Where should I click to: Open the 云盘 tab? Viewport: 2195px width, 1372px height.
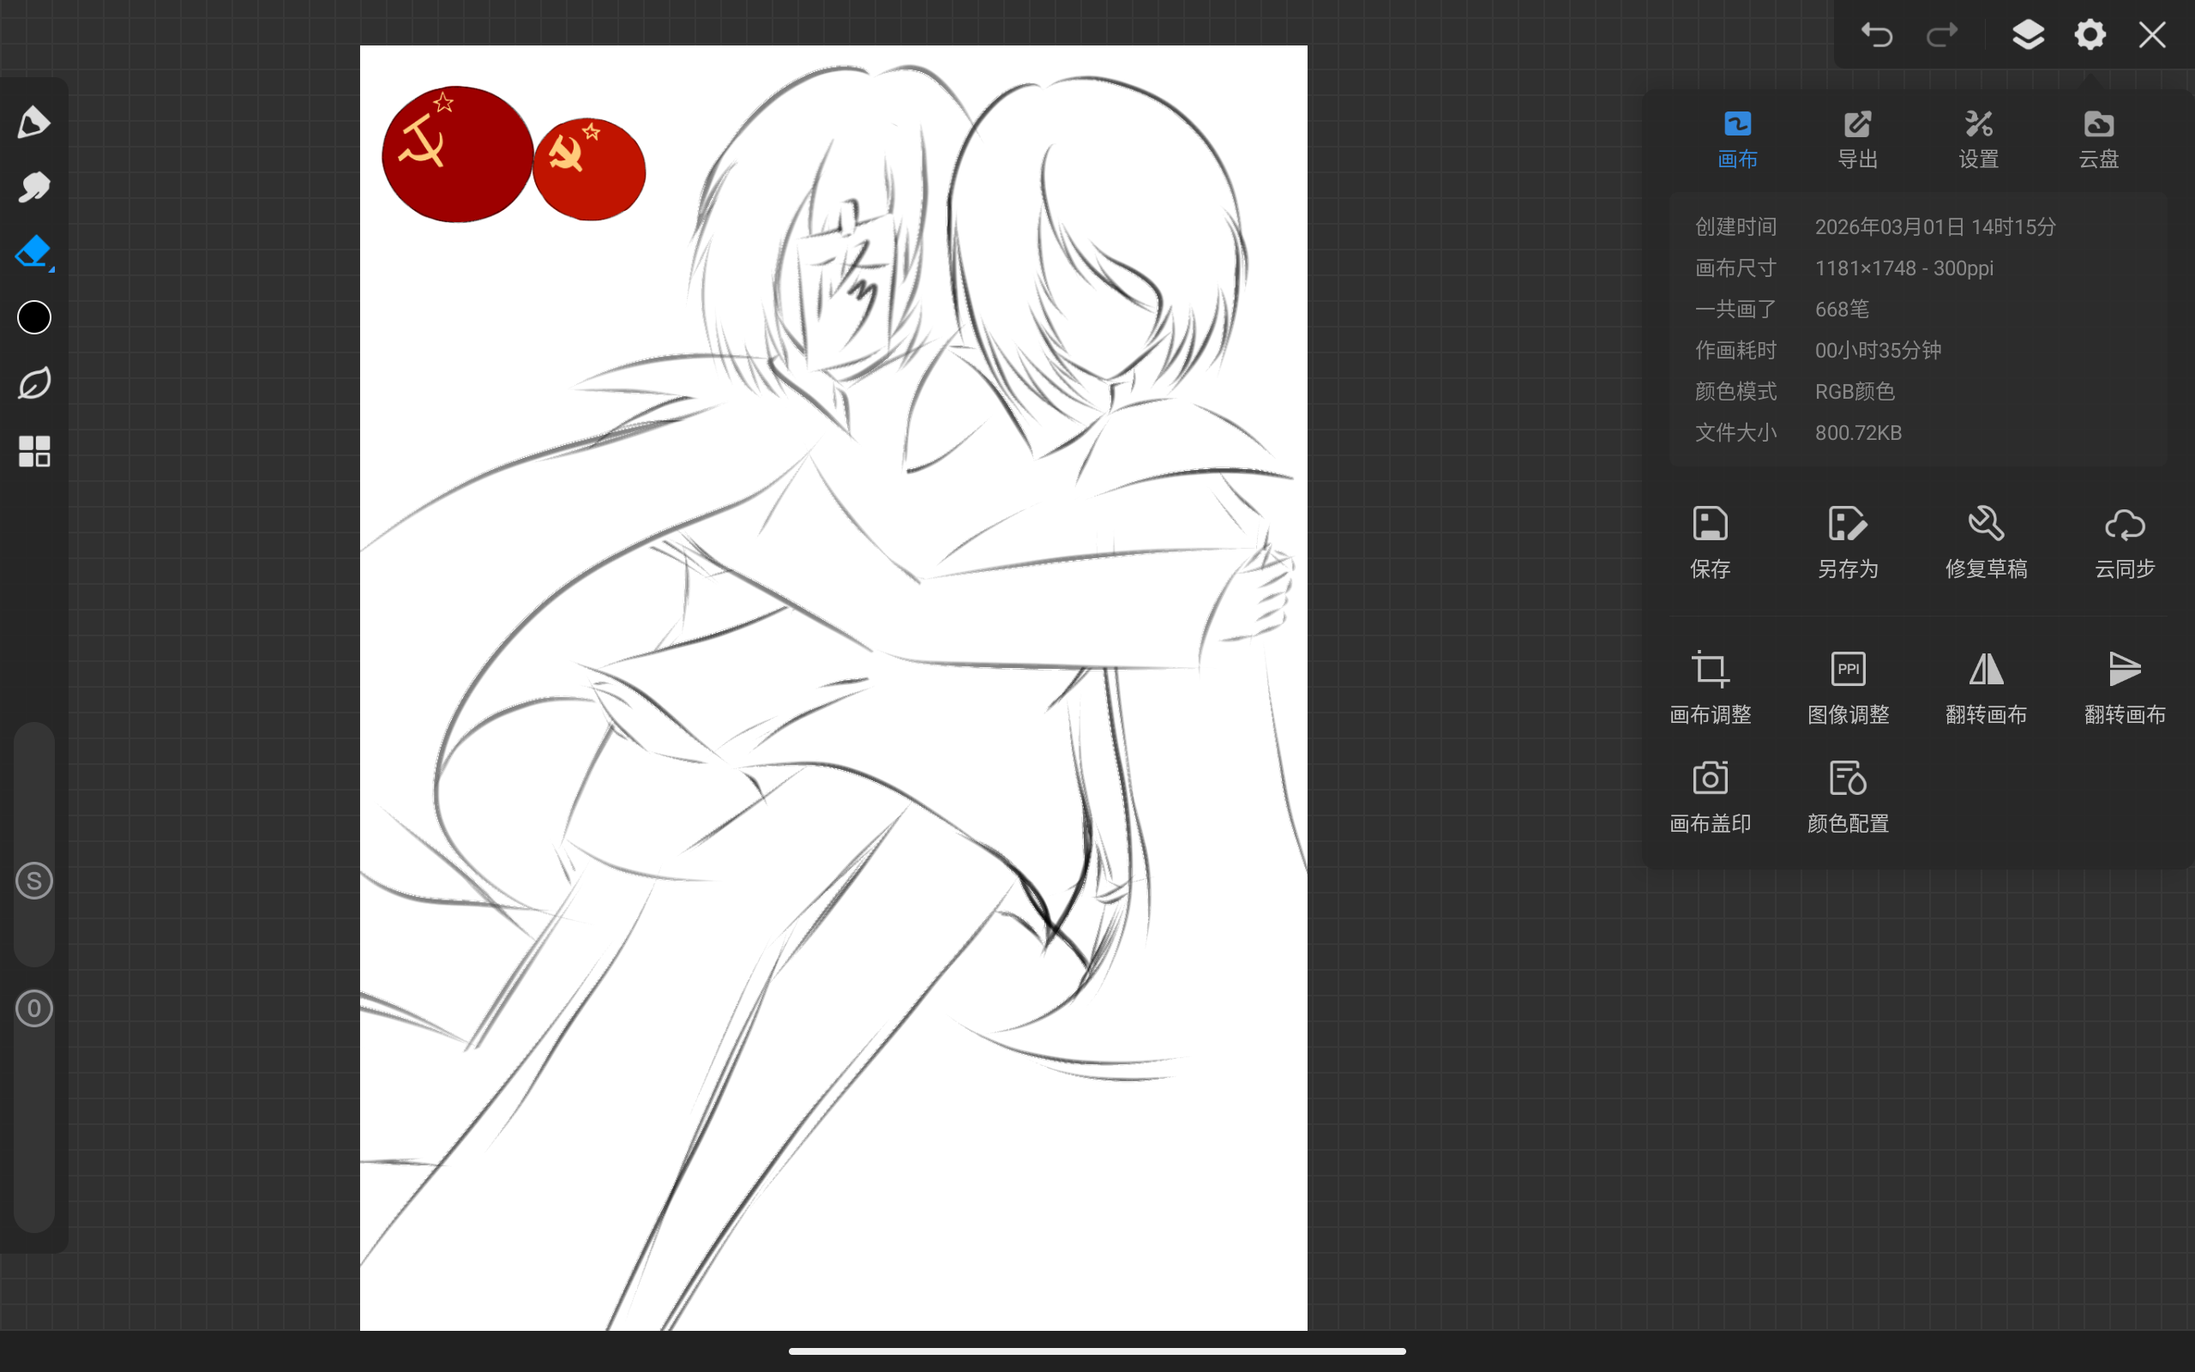pyautogui.click(x=2098, y=140)
